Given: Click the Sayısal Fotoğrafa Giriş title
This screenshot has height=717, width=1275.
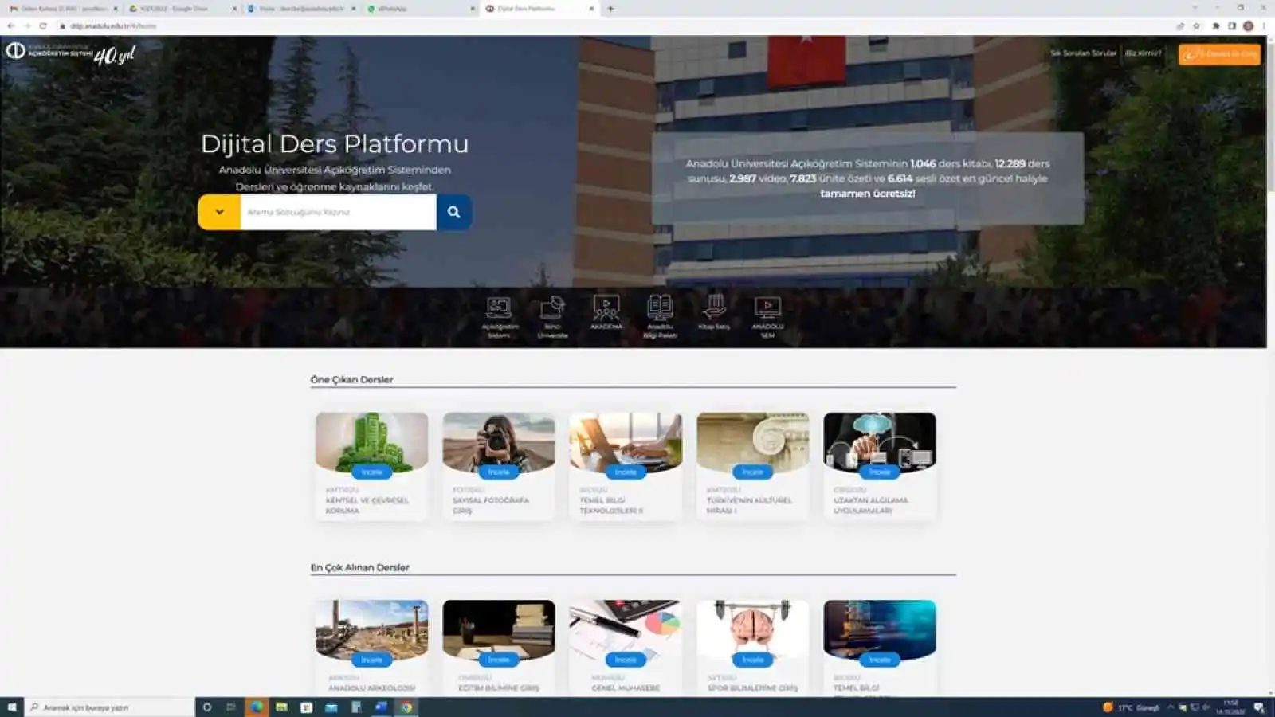Looking at the screenshot, I should (x=491, y=505).
